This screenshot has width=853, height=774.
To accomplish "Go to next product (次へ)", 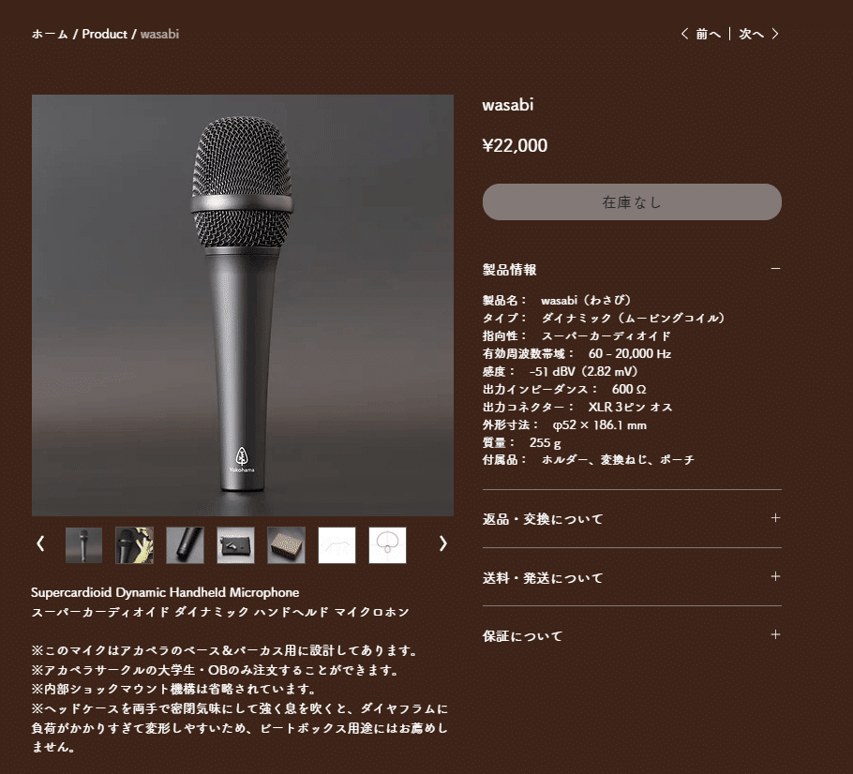I will tap(751, 35).
